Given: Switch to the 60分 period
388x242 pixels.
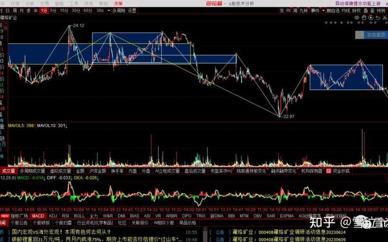Looking at the screenshot, I should pos(88,11).
